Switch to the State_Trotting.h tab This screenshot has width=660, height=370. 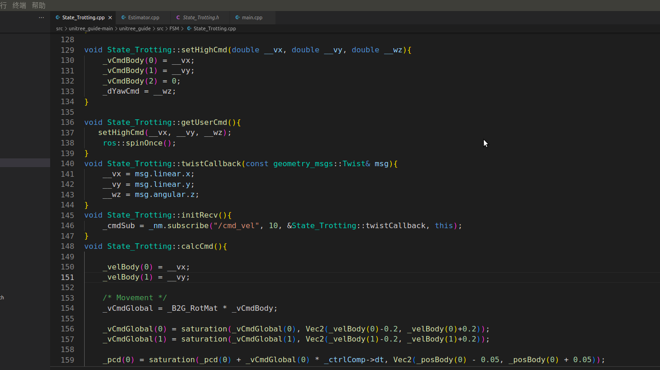click(200, 17)
